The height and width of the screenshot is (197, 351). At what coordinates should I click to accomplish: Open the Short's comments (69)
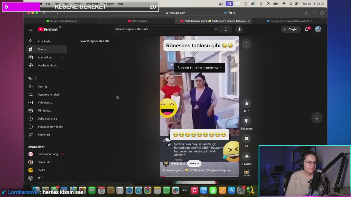point(247,139)
